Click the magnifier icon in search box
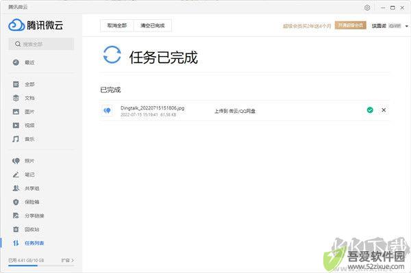The height and width of the screenshot is (273, 411). click(18, 44)
